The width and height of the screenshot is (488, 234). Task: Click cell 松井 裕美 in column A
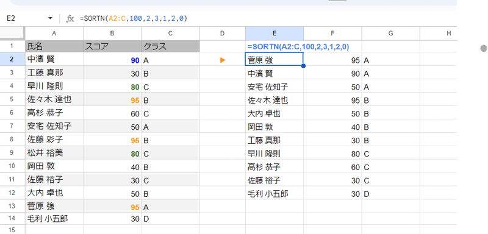[x=54, y=153]
